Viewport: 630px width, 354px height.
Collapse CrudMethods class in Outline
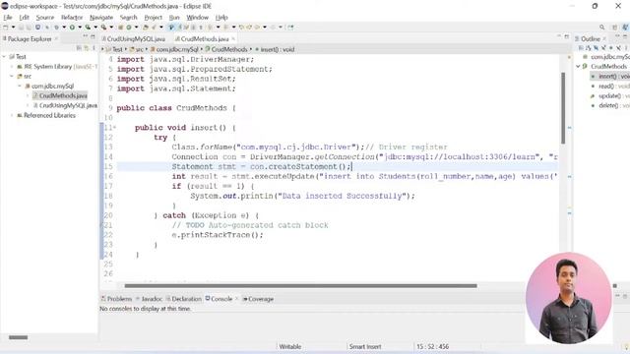tap(578, 66)
